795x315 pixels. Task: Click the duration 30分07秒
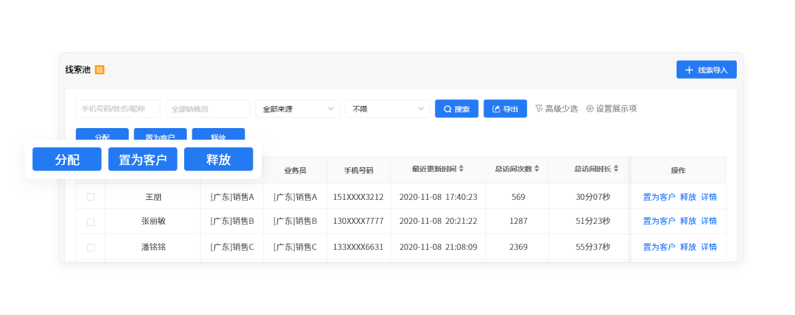click(593, 197)
